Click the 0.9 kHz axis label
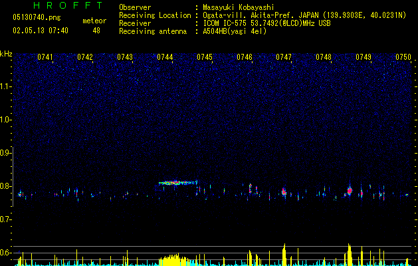This screenshot has height=266, width=418. [x=6, y=153]
